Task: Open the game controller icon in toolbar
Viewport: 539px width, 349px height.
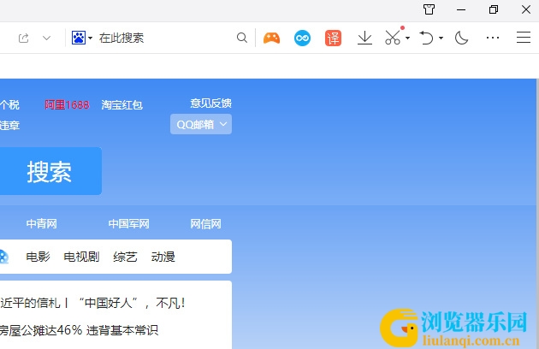Action: point(271,38)
